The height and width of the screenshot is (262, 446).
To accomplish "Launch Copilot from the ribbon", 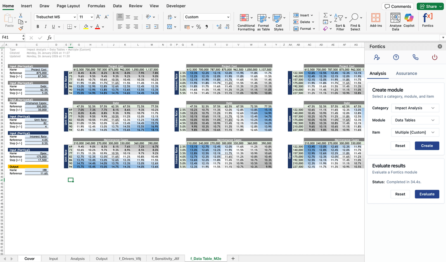I will [409, 21].
